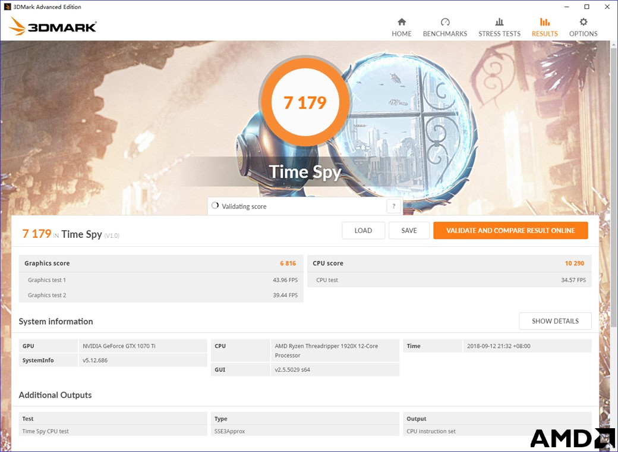Open the STRESS TESTS tab
Viewport: 618px width, 452px height.
point(499,27)
